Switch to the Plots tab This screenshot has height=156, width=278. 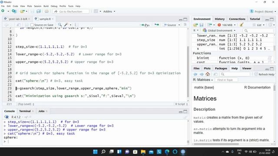tap(207, 68)
